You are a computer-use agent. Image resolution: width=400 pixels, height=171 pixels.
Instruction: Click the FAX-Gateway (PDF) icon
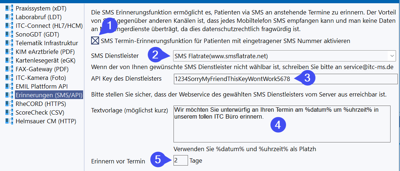click(10, 69)
